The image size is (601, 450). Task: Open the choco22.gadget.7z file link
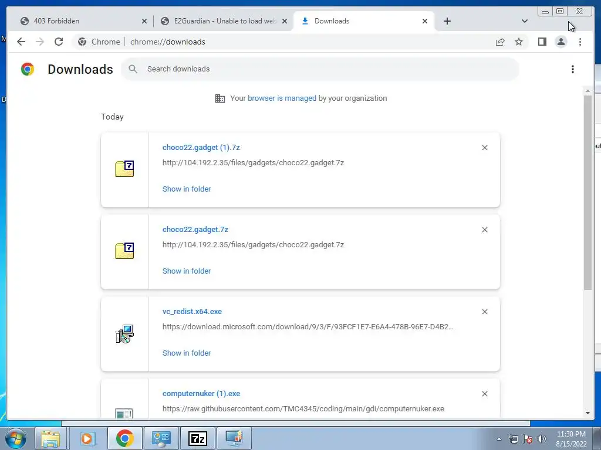coord(195,230)
